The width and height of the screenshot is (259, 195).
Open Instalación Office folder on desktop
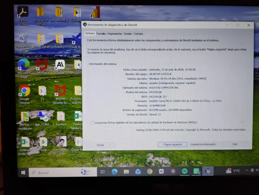click(x=41, y=16)
